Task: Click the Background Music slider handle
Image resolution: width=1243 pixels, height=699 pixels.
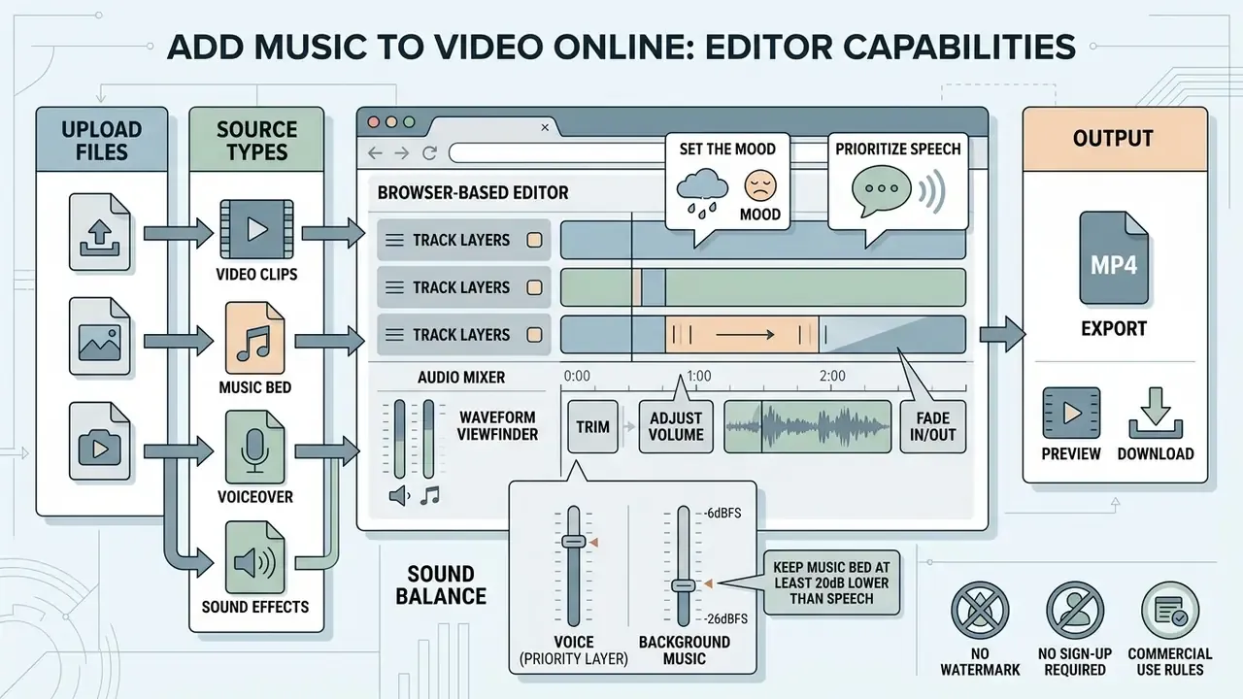Action: pos(684,584)
